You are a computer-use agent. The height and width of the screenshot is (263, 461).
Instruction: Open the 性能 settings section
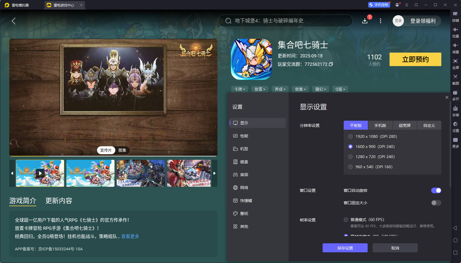tap(258, 136)
